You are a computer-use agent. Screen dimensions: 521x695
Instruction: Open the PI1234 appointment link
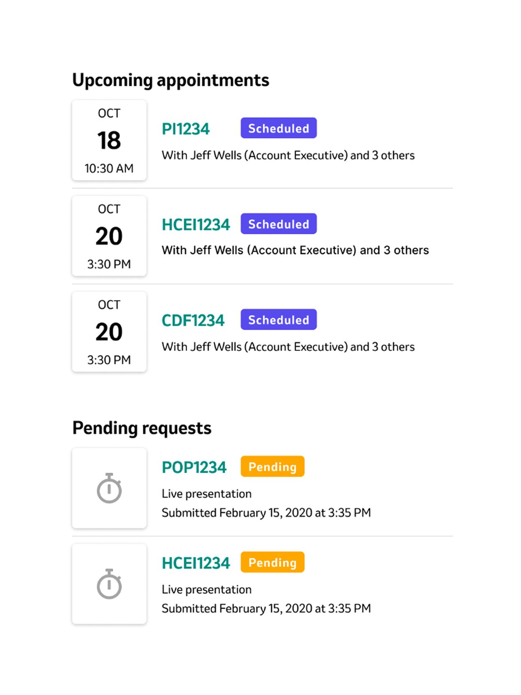pyautogui.click(x=186, y=129)
